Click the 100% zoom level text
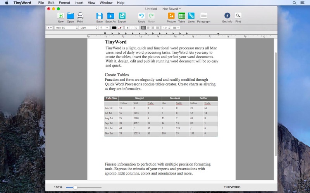The image size is (310, 193). [x=58, y=187]
